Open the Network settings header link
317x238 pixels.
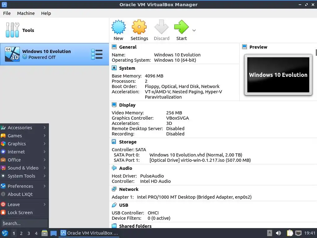(129, 189)
